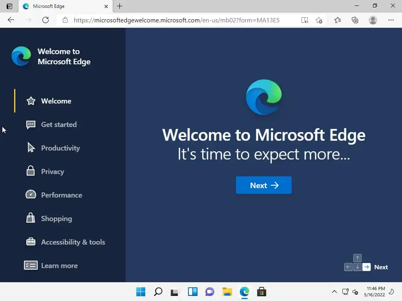Click the Edge logo in sidebar header
The width and height of the screenshot is (402, 301).
coord(21,56)
